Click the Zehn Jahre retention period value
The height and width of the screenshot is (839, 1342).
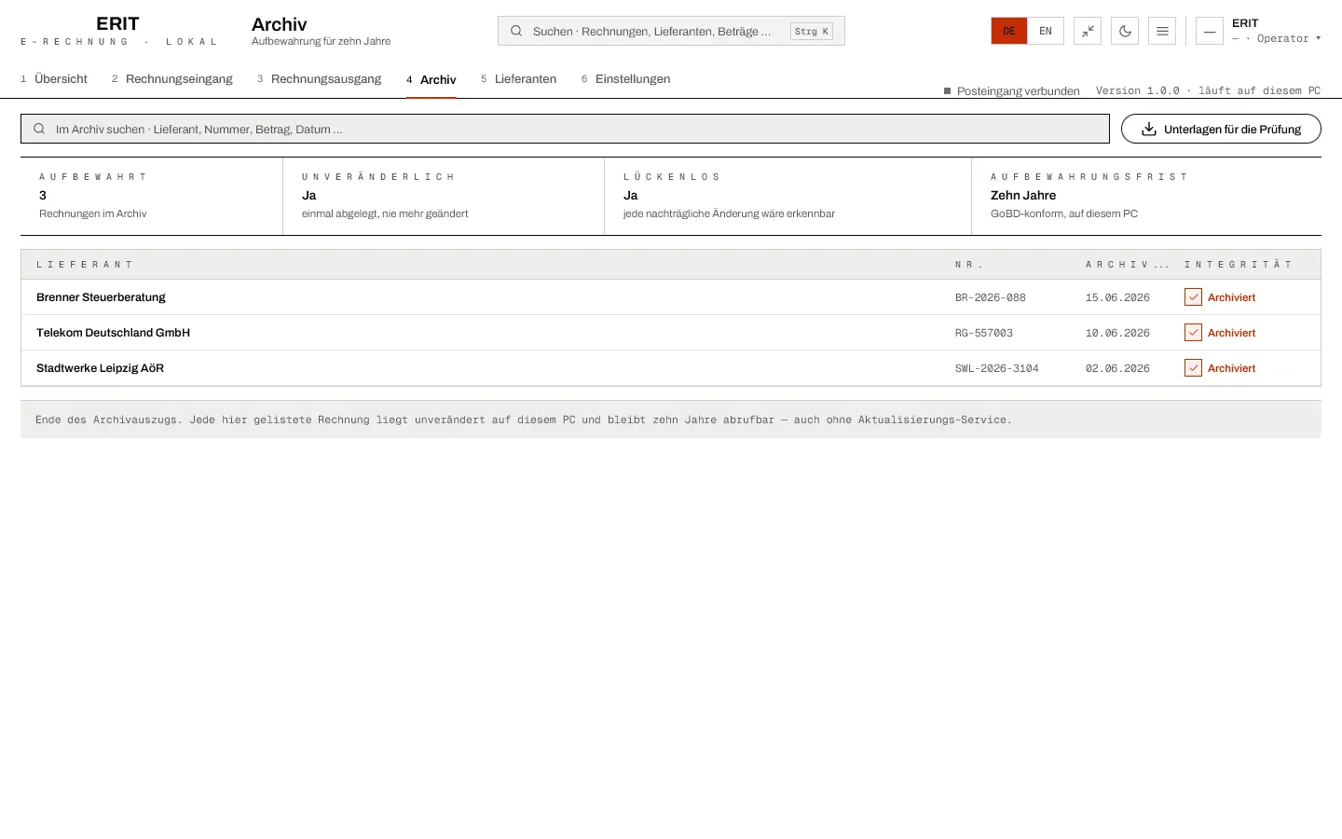(1023, 195)
